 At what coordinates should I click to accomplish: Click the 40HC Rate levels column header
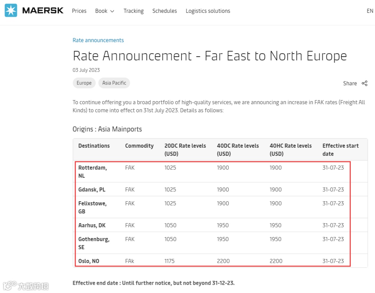tap(291, 149)
